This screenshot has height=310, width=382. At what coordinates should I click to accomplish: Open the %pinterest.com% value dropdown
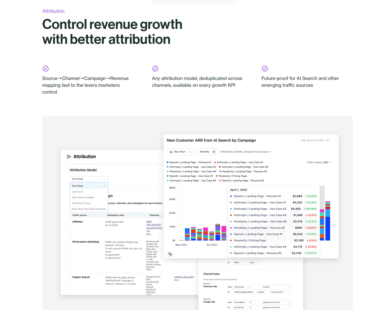[x=281, y=292]
